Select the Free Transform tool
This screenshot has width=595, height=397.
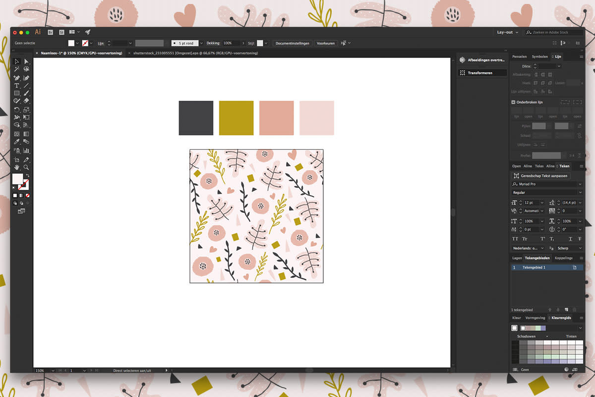tap(26, 118)
